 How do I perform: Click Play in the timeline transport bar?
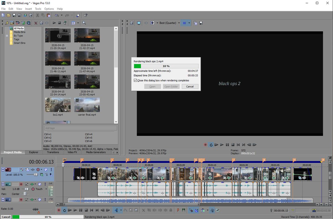coord(75,210)
